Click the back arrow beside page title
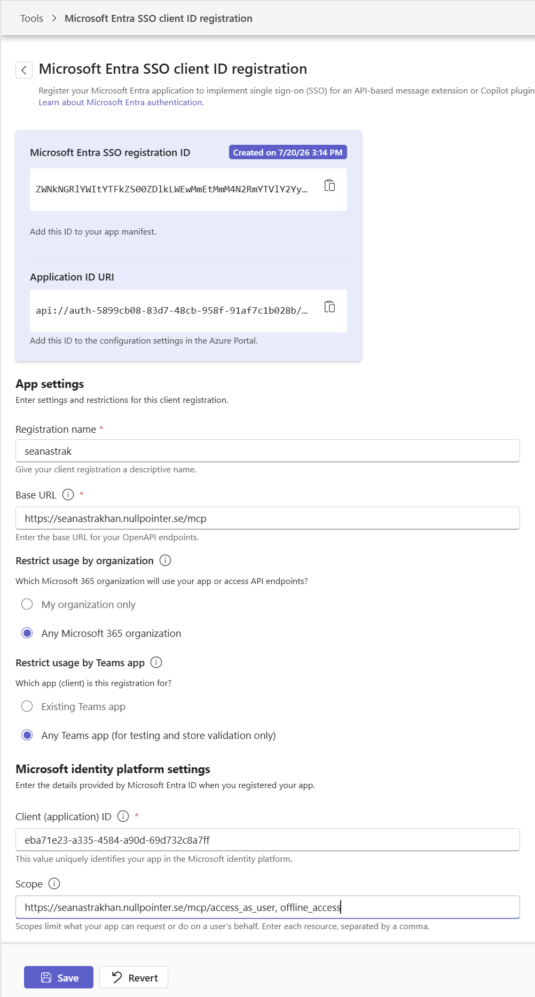This screenshot has height=997, width=535. 24,70
